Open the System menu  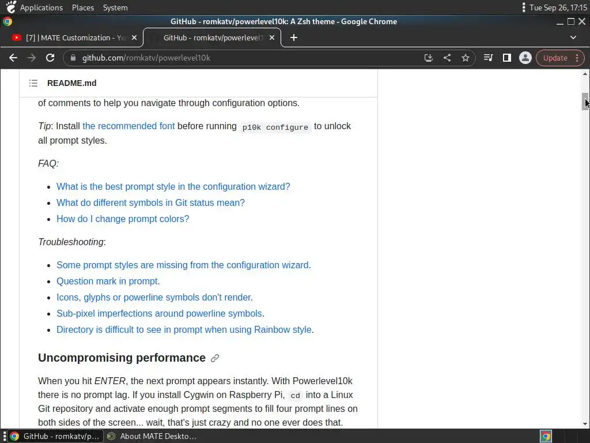point(115,7)
